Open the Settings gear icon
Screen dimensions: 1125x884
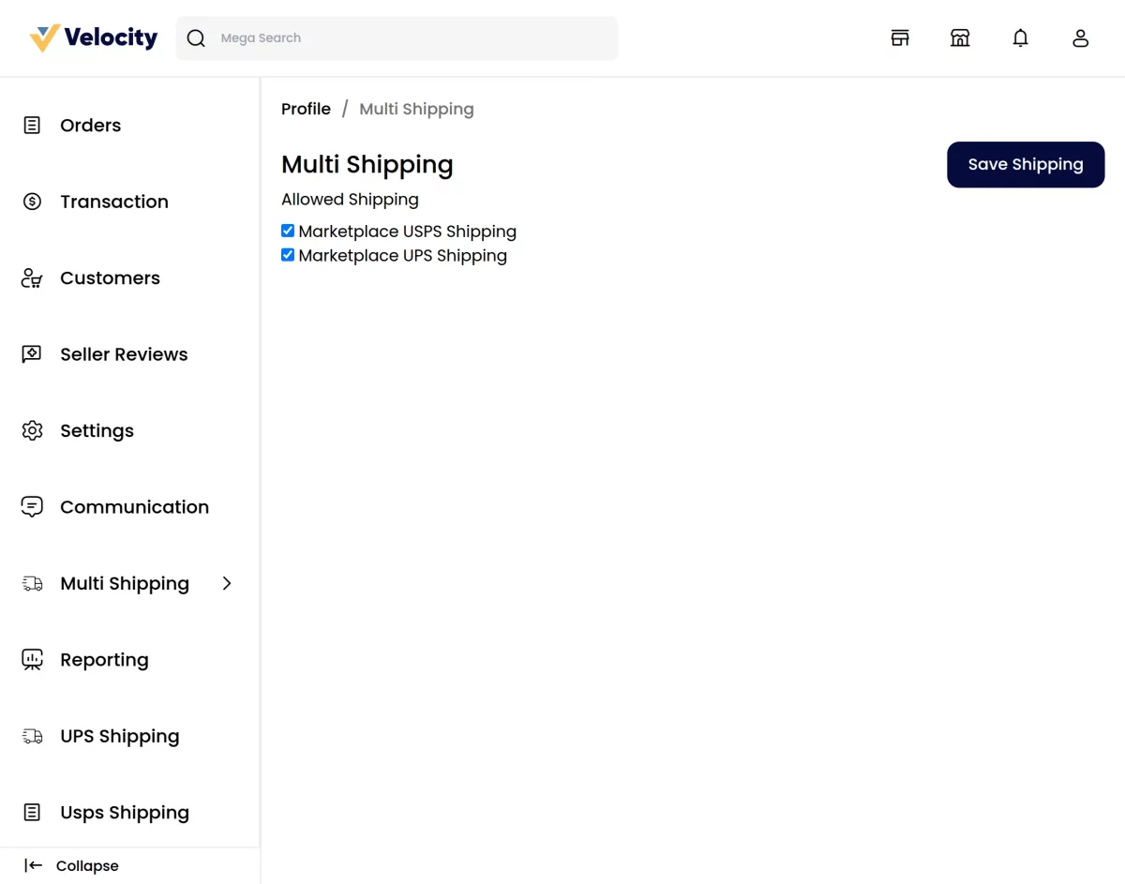pyautogui.click(x=32, y=430)
